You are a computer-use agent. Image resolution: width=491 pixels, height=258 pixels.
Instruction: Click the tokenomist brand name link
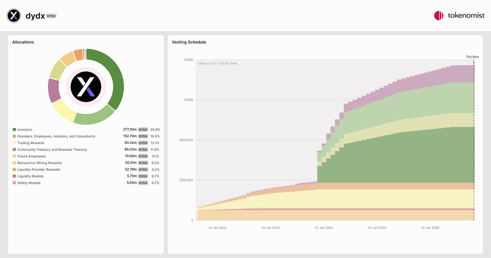[466, 16]
